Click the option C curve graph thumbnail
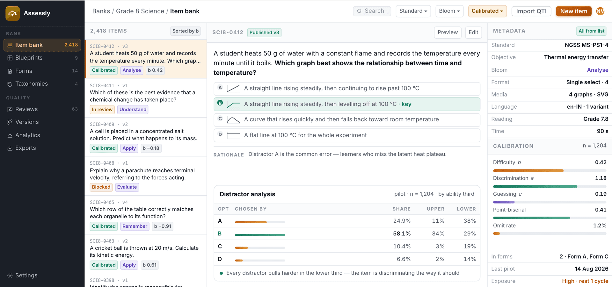 click(233, 120)
